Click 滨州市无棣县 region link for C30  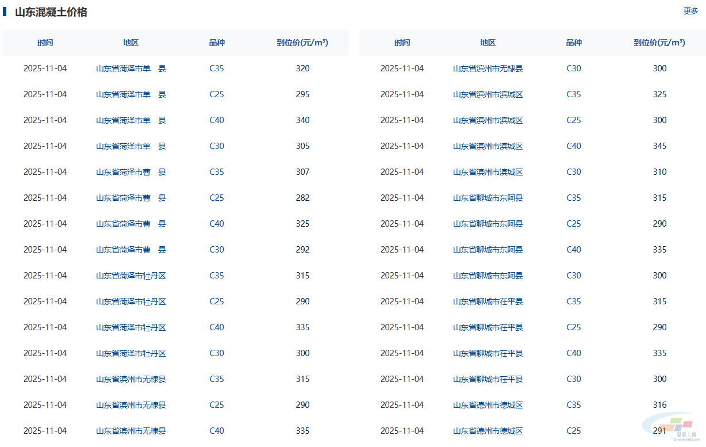(x=488, y=68)
